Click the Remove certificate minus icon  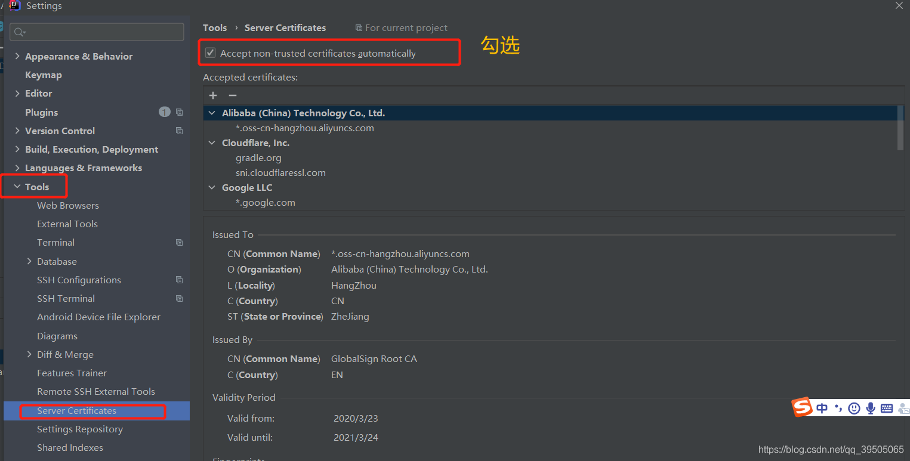(x=232, y=95)
